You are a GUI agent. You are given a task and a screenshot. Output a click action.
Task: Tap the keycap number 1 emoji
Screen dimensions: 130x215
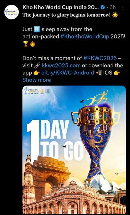coord(37,29)
